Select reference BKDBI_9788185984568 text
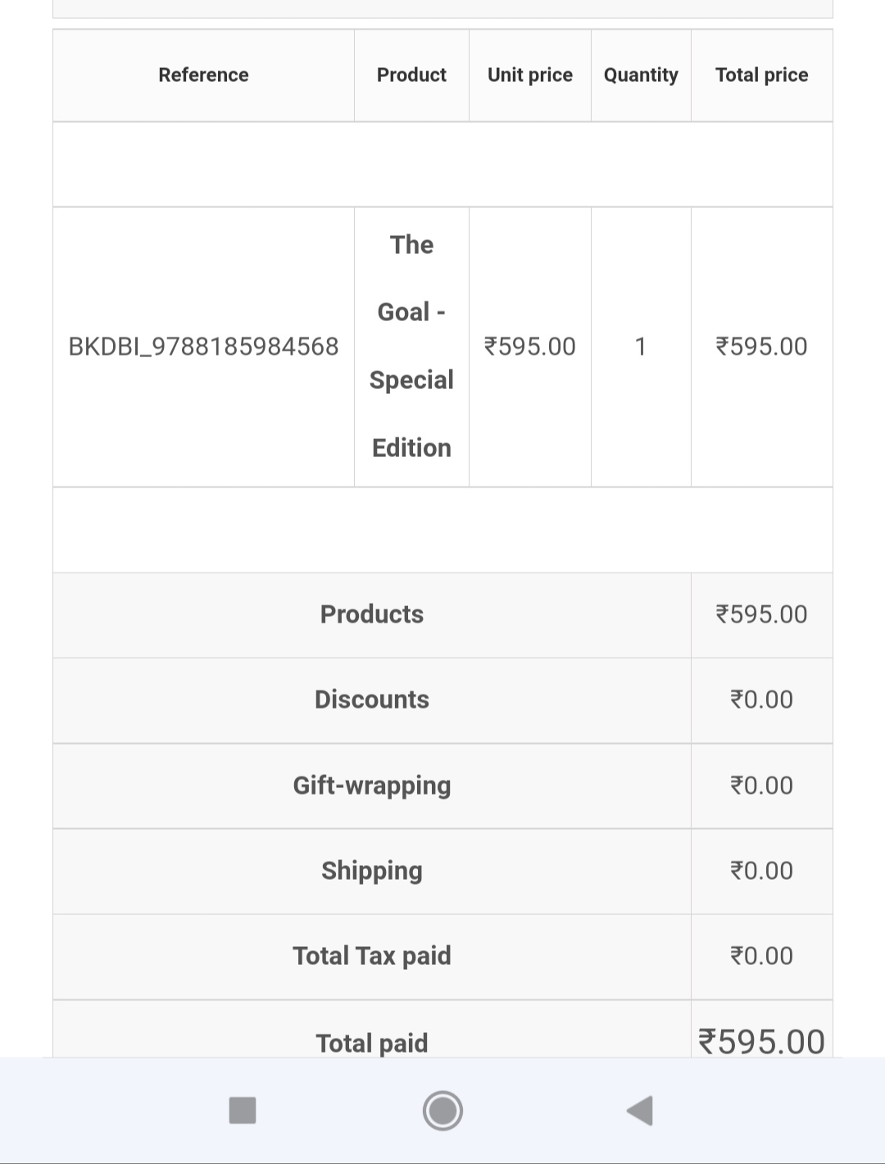This screenshot has height=1164, width=885. click(x=203, y=346)
